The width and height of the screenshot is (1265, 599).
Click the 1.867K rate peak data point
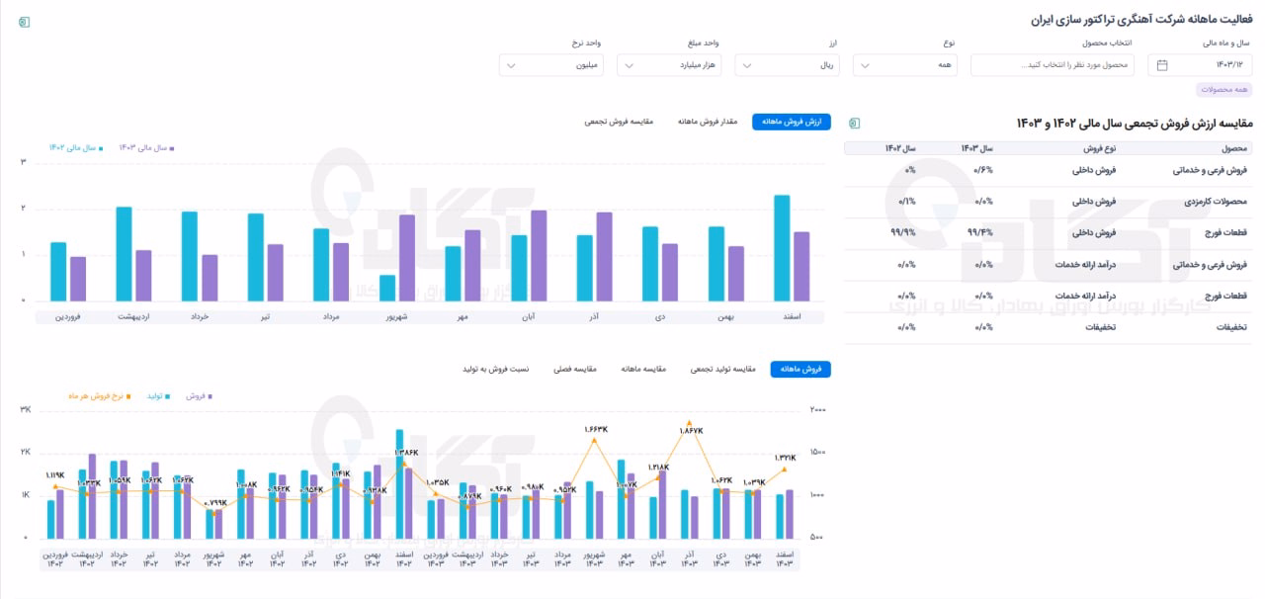point(690,422)
